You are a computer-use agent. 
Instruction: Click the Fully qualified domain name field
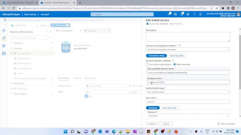coord(188,72)
